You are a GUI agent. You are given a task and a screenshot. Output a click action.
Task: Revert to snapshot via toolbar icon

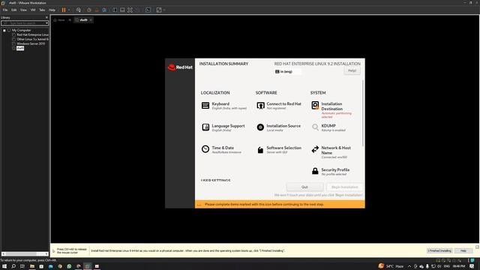click(x=97, y=10)
